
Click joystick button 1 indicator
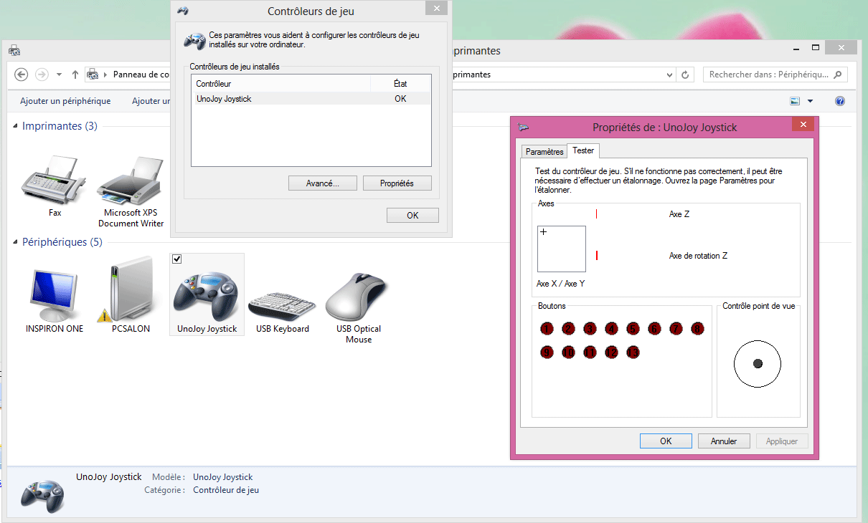point(547,329)
